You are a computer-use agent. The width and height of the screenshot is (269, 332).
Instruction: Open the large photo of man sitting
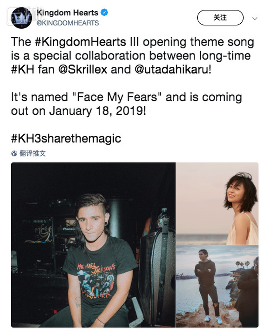[x=93, y=245]
